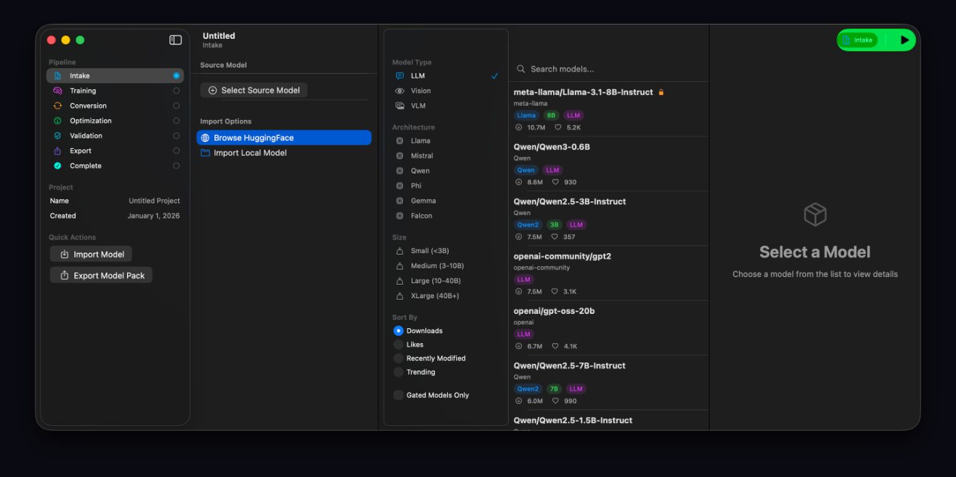Enable the Gated Models Only checkbox
The image size is (956, 477).
(x=398, y=395)
